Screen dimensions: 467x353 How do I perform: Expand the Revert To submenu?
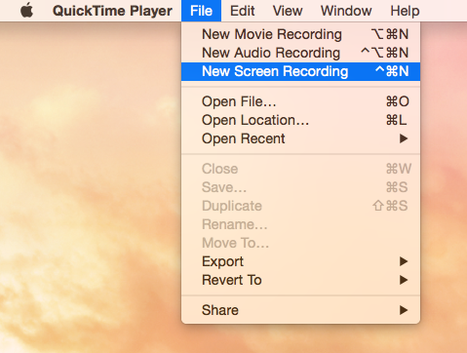coord(300,280)
